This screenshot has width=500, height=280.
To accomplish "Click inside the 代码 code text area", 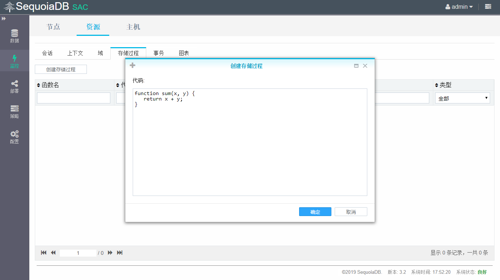I will 250,146.
